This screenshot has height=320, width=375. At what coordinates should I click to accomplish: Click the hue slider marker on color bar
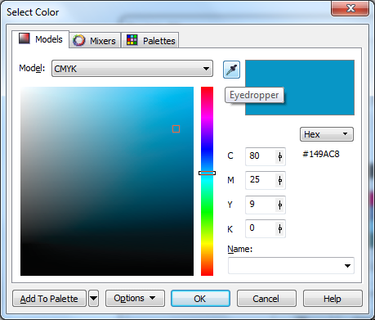coord(207,173)
